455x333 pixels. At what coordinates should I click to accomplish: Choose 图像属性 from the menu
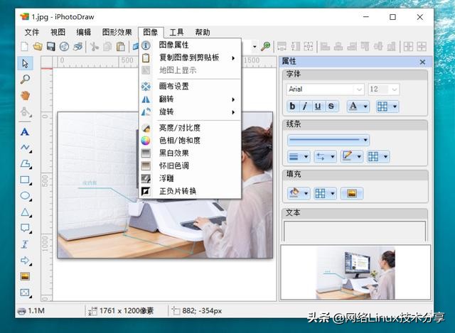point(190,45)
